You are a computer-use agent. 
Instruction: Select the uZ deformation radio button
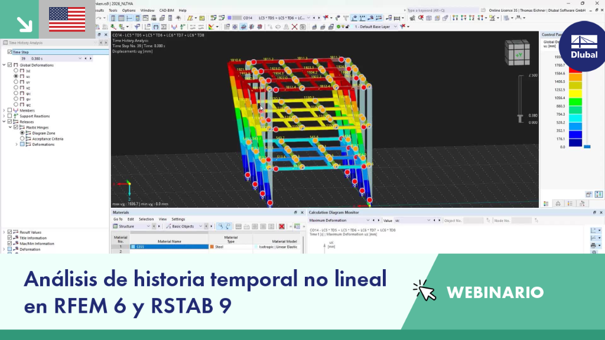(16, 87)
